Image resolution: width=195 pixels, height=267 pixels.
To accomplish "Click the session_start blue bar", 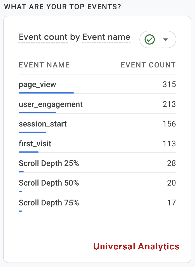I will point(32,132).
